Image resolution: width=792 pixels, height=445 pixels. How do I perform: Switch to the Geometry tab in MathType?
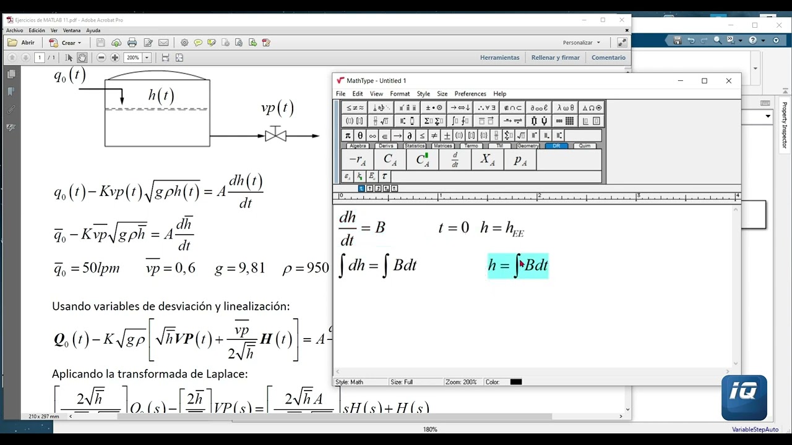click(x=528, y=146)
